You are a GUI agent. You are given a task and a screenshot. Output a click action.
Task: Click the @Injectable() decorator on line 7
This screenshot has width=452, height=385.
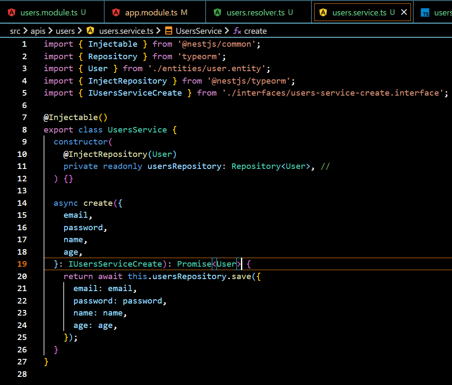(75, 117)
